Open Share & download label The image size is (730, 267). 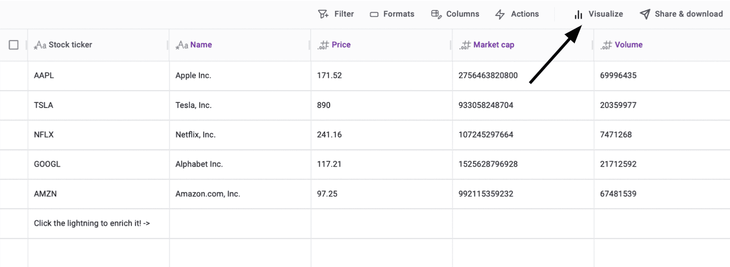coord(689,14)
